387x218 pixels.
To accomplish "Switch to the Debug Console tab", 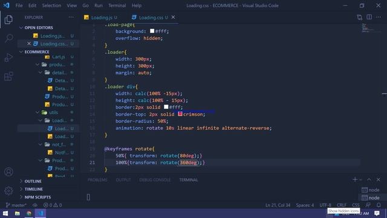I will pos(155,180).
